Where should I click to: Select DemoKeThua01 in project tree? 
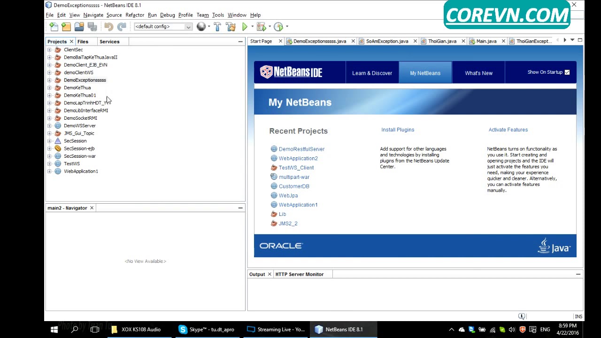pyautogui.click(x=80, y=95)
